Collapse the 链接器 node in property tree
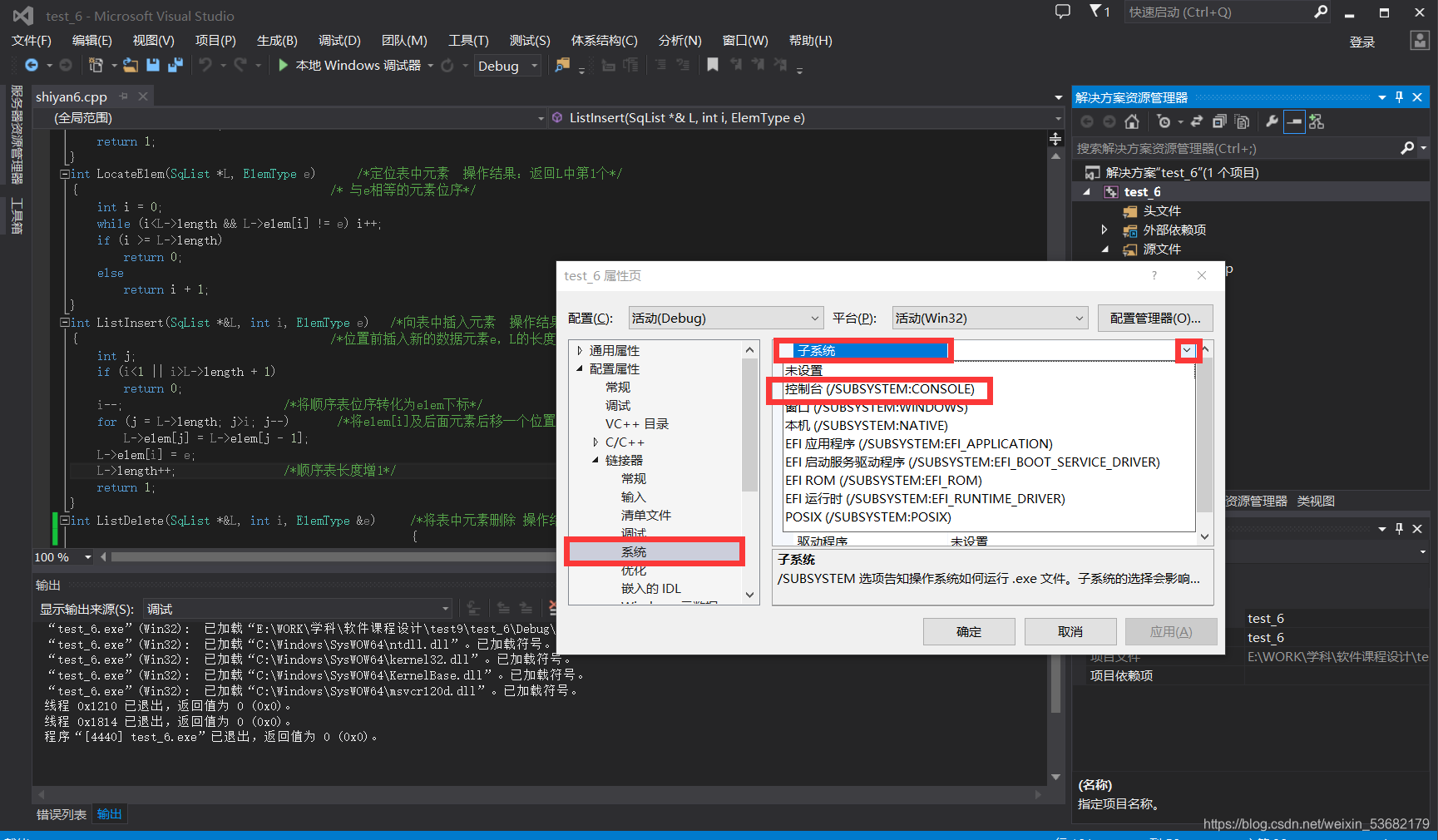The height and width of the screenshot is (840, 1438). click(x=595, y=461)
